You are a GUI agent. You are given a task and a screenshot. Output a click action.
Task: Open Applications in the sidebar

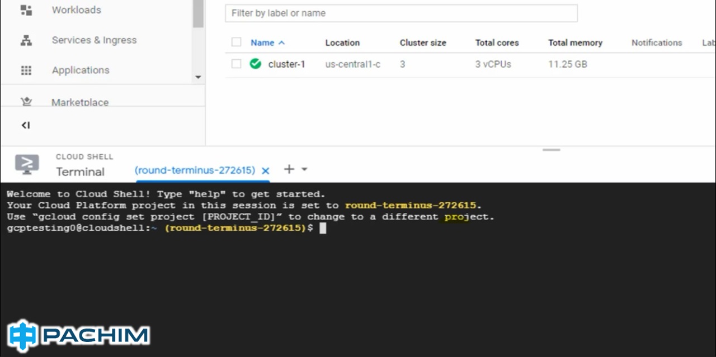click(x=81, y=70)
